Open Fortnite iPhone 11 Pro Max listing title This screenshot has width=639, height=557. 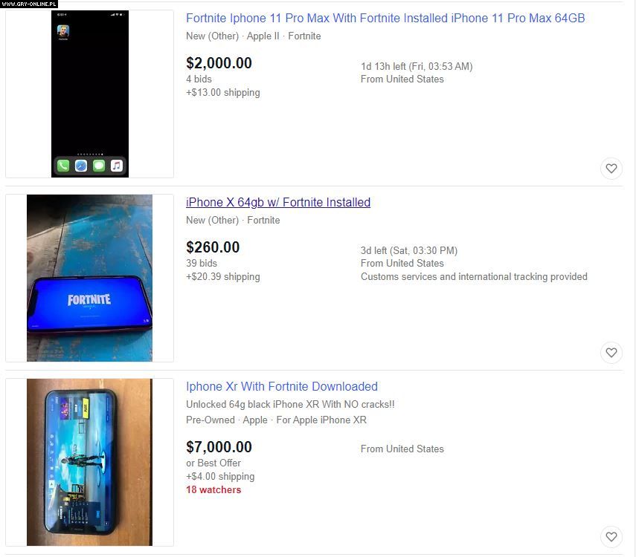tap(385, 19)
